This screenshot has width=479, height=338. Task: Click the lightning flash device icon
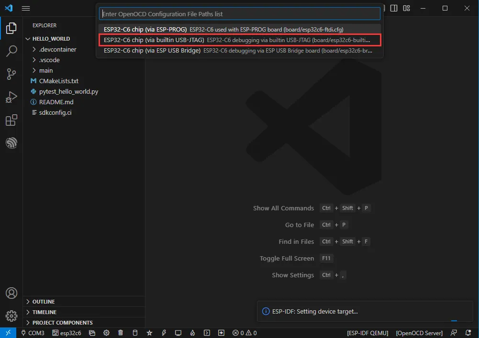(164, 333)
